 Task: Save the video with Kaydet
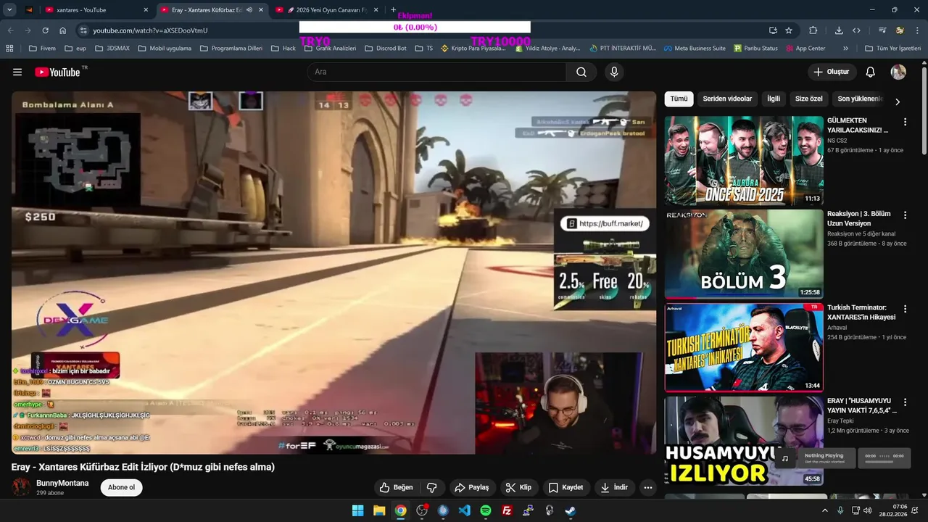tap(565, 487)
